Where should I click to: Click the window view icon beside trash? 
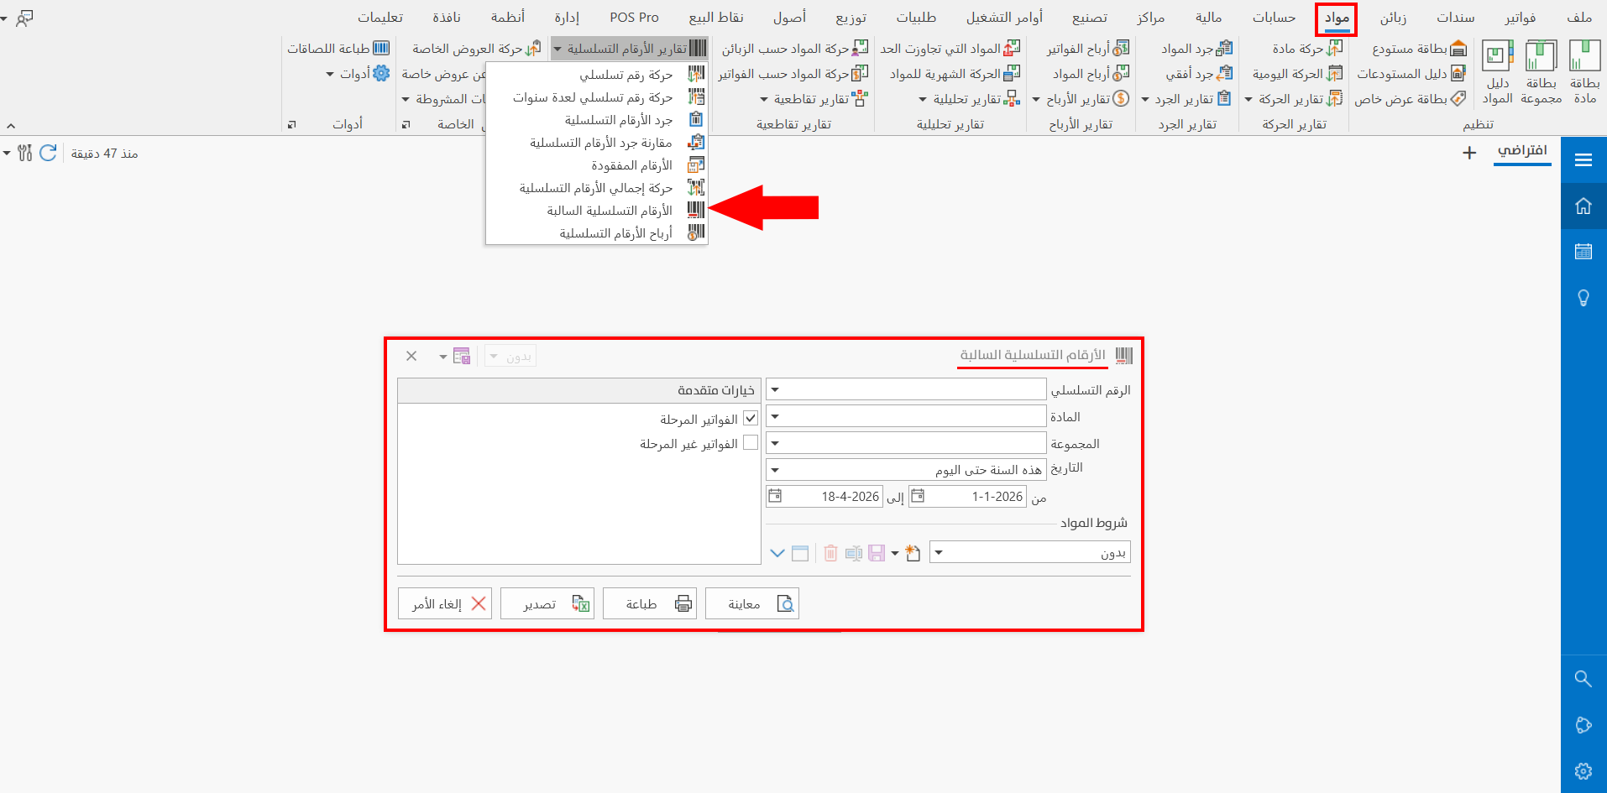pos(800,553)
